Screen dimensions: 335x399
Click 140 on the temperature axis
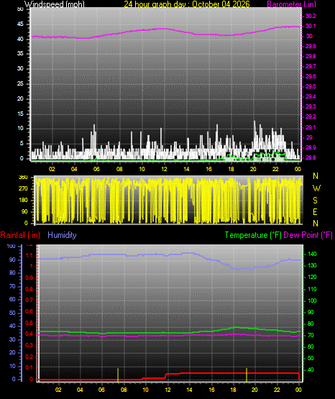(x=312, y=254)
